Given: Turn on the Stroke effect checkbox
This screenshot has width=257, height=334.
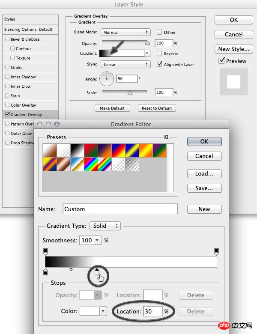Looking at the screenshot, I should (7, 67).
